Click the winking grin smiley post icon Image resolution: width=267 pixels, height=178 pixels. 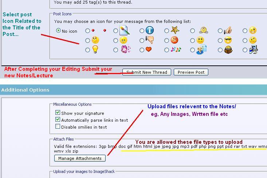click(253, 30)
